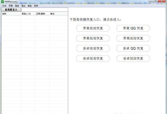
Task: Sort by the 正常/删除 column header
Action: pos(42,14)
